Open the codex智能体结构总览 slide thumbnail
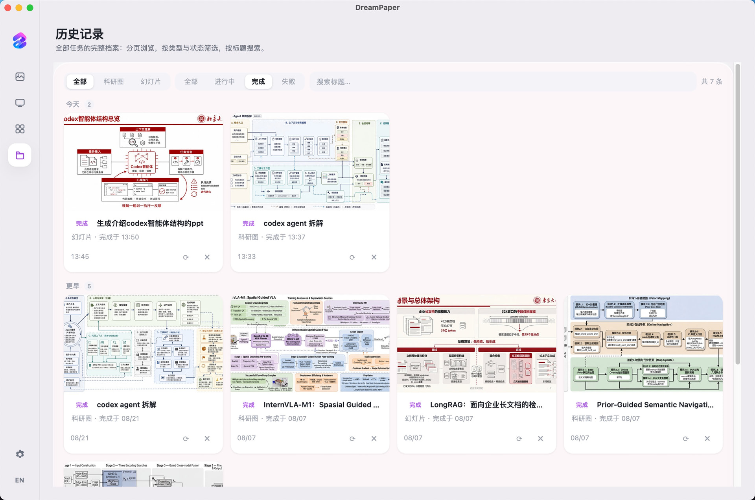Image resolution: width=755 pixels, height=500 pixels. [143, 162]
